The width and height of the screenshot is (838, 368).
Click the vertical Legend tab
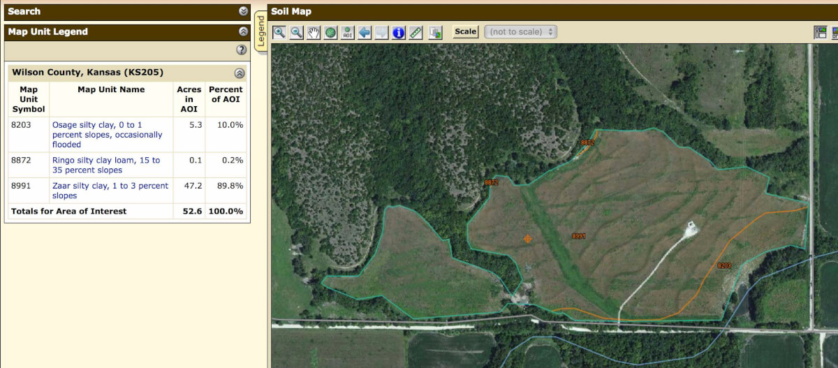pos(260,31)
